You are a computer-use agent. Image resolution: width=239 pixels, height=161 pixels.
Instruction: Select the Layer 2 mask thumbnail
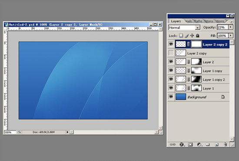[x=196, y=62]
